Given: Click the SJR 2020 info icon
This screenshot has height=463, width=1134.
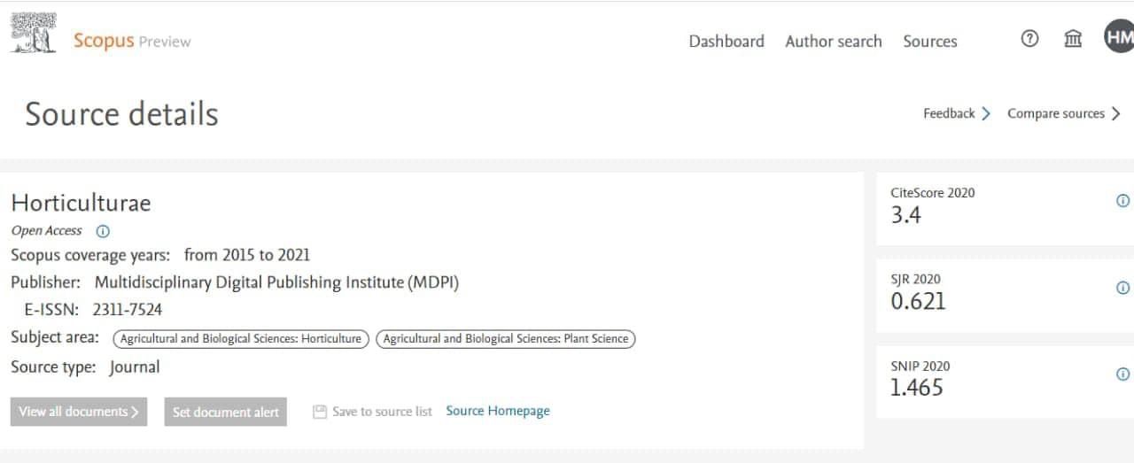Looking at the screenshot, I should 1122,288.
